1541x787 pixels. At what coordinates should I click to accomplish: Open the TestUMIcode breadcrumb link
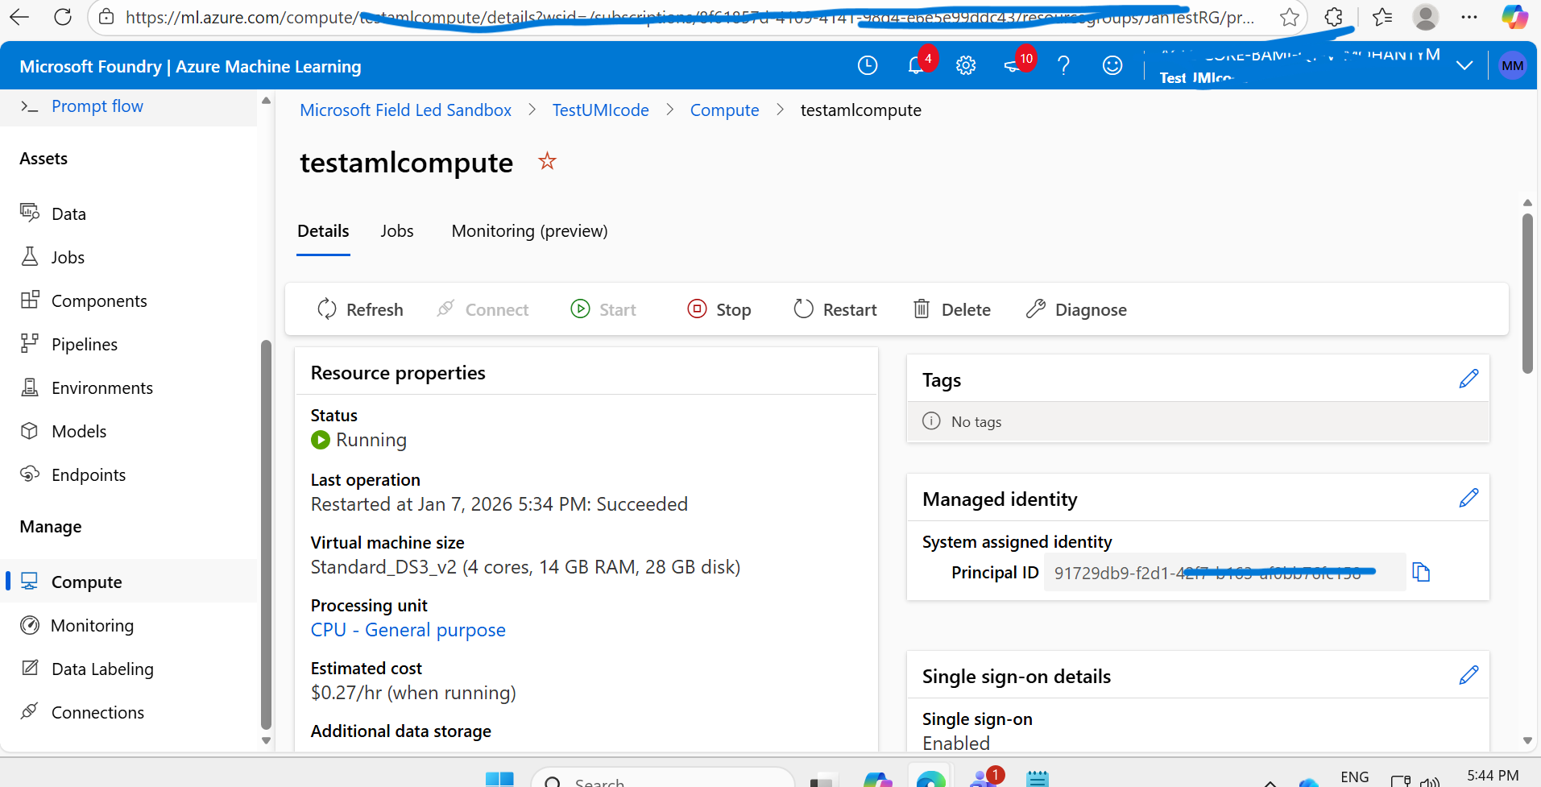[x=600, y=110]
